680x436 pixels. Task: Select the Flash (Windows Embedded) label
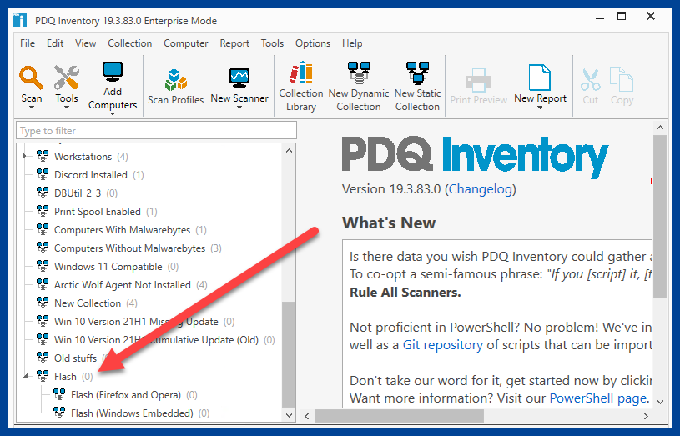[132, 413]
